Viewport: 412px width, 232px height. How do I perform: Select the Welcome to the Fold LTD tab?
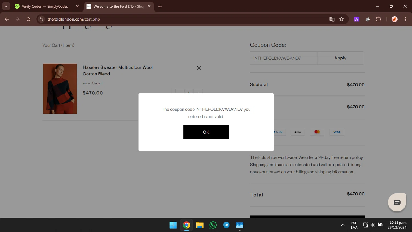coord(118,6)
